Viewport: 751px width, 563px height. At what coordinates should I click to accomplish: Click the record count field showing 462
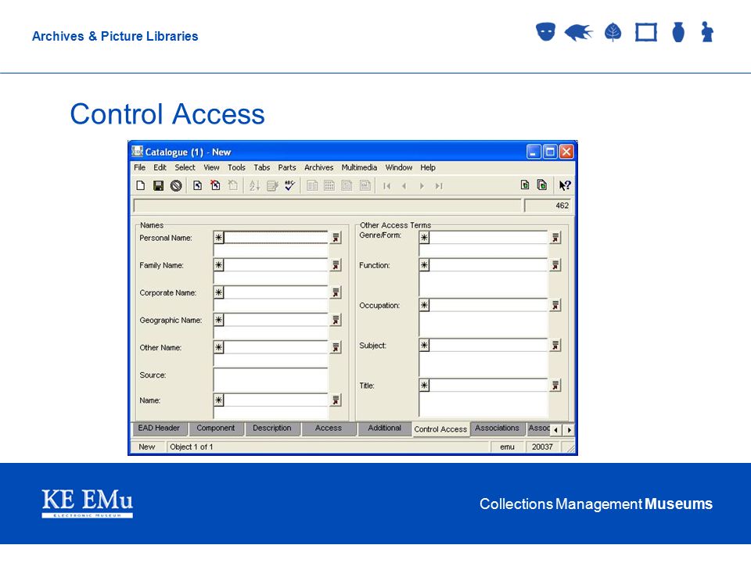pos(548,206)
